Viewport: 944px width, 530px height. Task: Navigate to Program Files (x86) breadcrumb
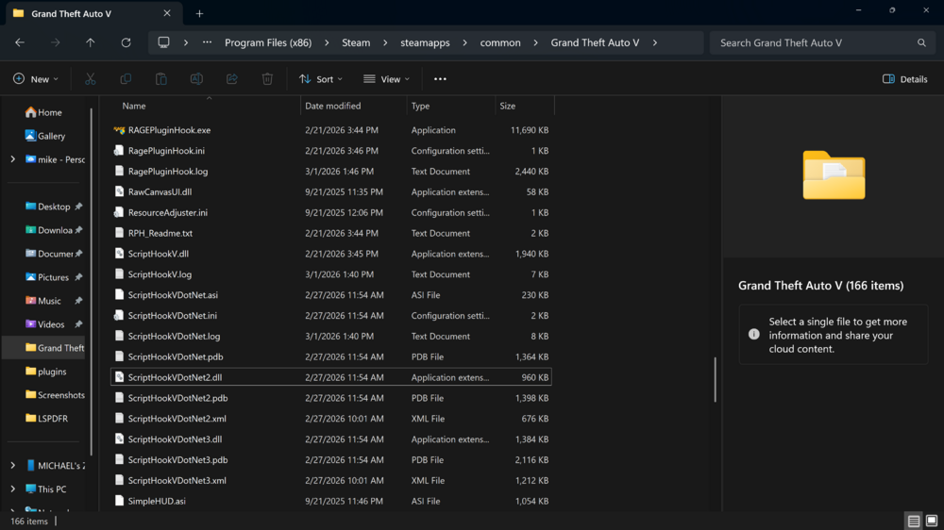268,42
